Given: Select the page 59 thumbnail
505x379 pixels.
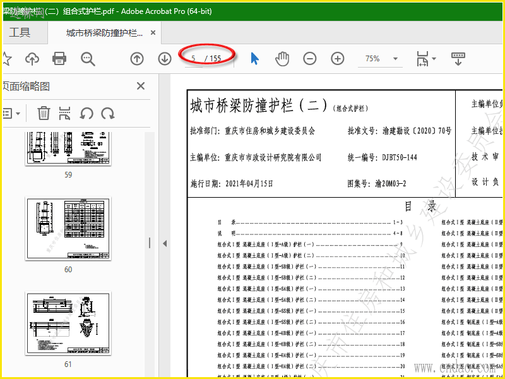Looking at the screenshot, I should click(68, 148).
